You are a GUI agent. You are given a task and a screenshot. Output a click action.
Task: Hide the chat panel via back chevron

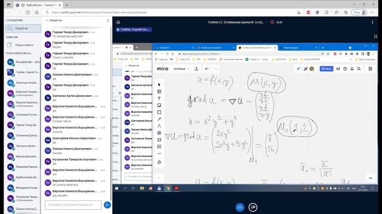pyautogui.click(x=47, y=20)
